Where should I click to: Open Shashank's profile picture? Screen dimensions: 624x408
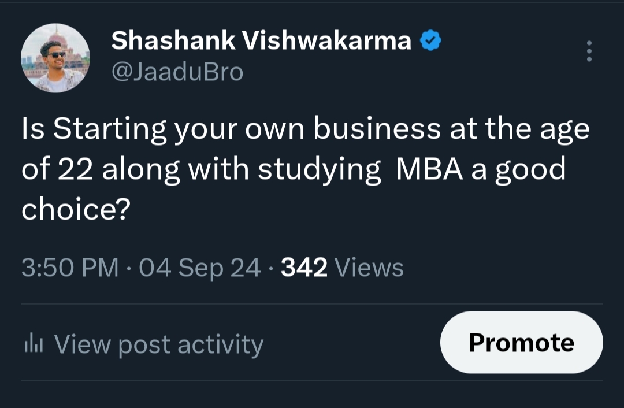pos(55,58)
